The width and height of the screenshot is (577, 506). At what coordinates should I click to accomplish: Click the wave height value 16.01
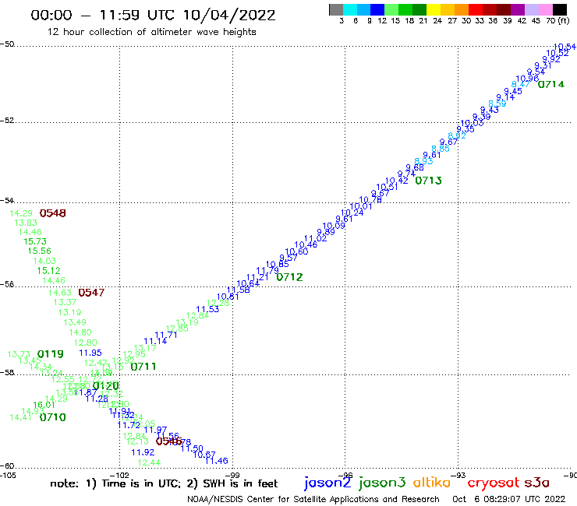[x=44, y=405]
